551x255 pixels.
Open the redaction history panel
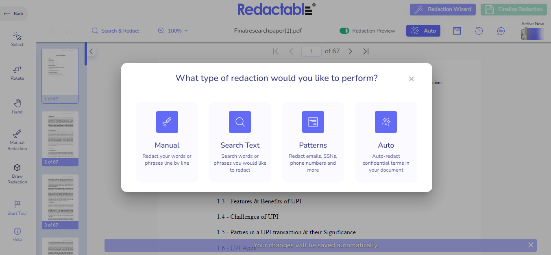(479, 31)
